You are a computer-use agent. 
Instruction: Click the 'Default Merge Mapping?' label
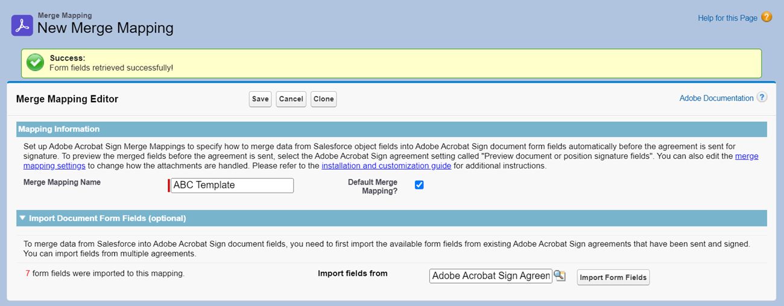coord(373,186)
